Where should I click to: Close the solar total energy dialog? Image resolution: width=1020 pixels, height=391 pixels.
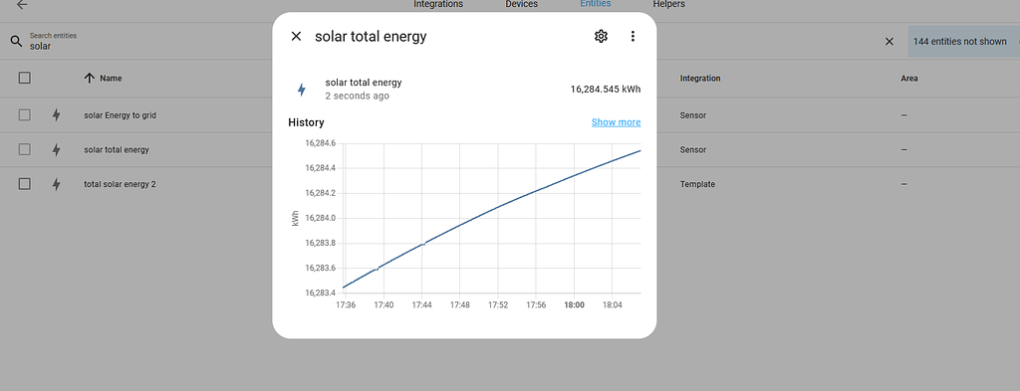pyautogui.click(x=296, y=37)
